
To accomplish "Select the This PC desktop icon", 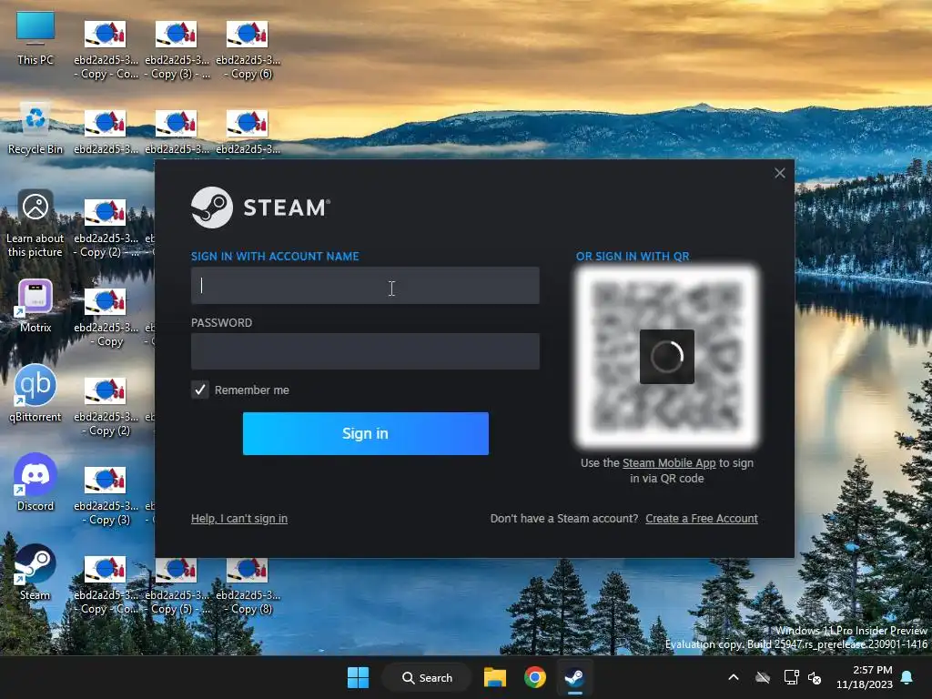I will [35, 38].
